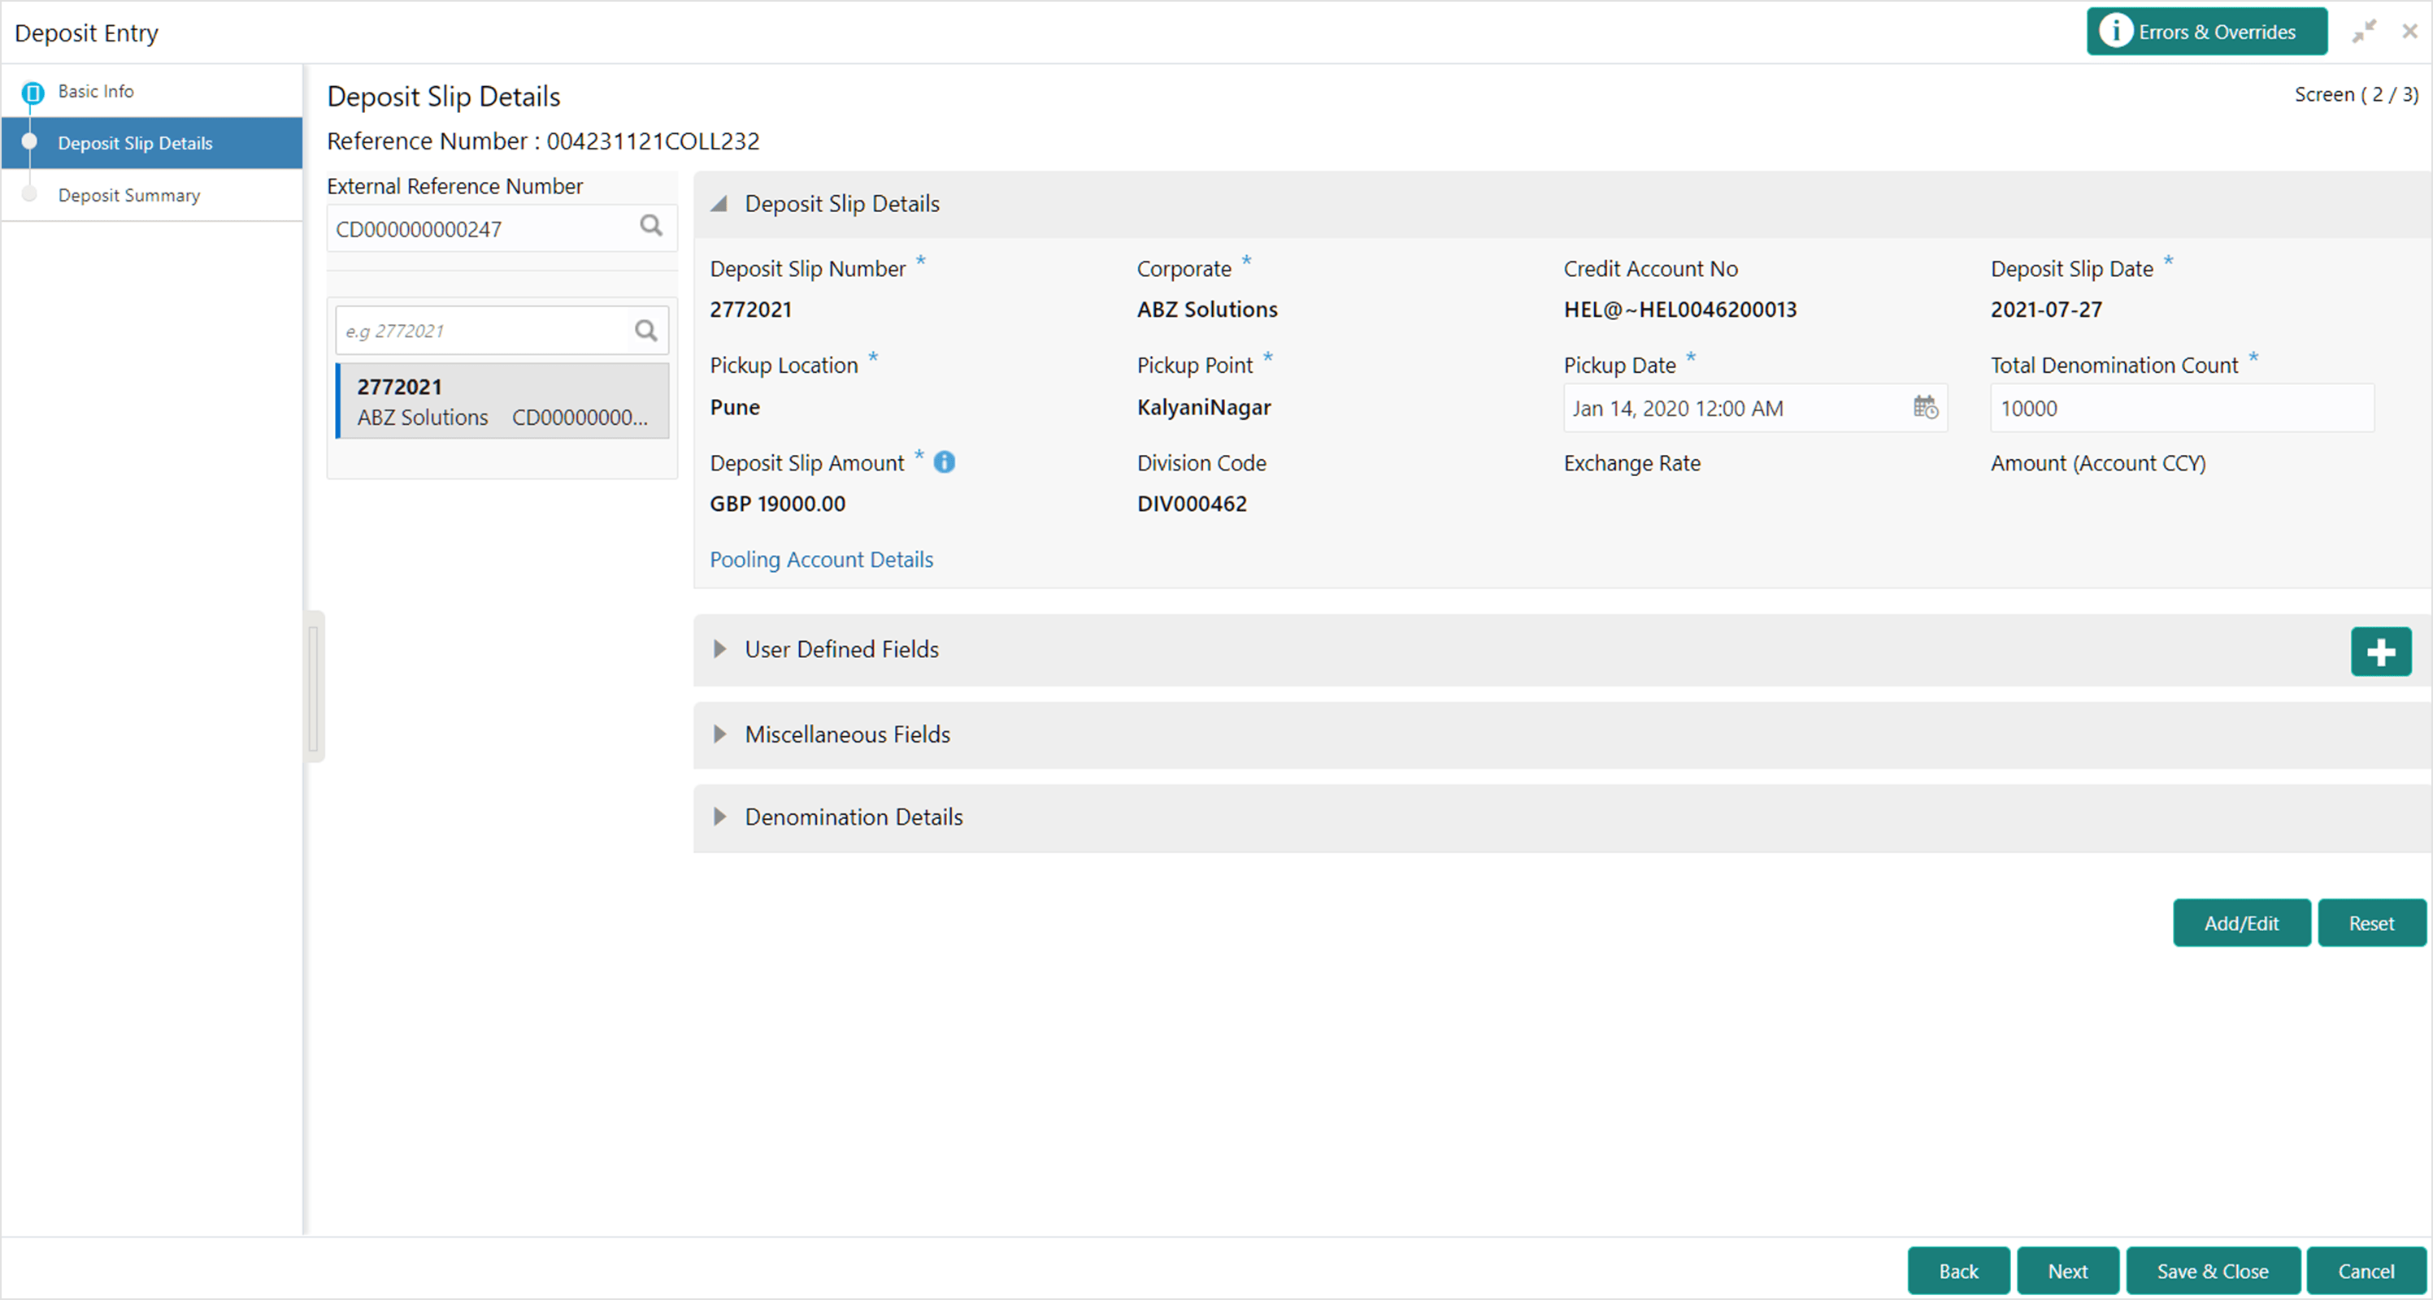Viewport: 2433px width, 1300px height.
Task: Collapse the Deposit Slip Details section
Action: (x=719, y=204)
